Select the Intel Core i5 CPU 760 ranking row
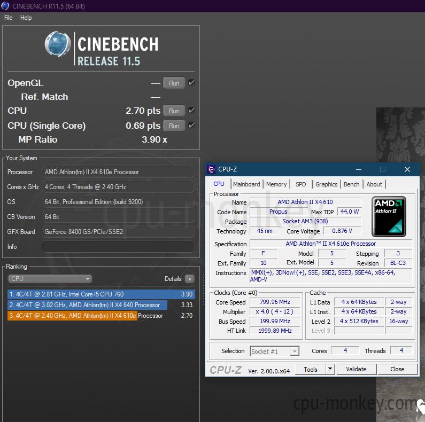 101,294
